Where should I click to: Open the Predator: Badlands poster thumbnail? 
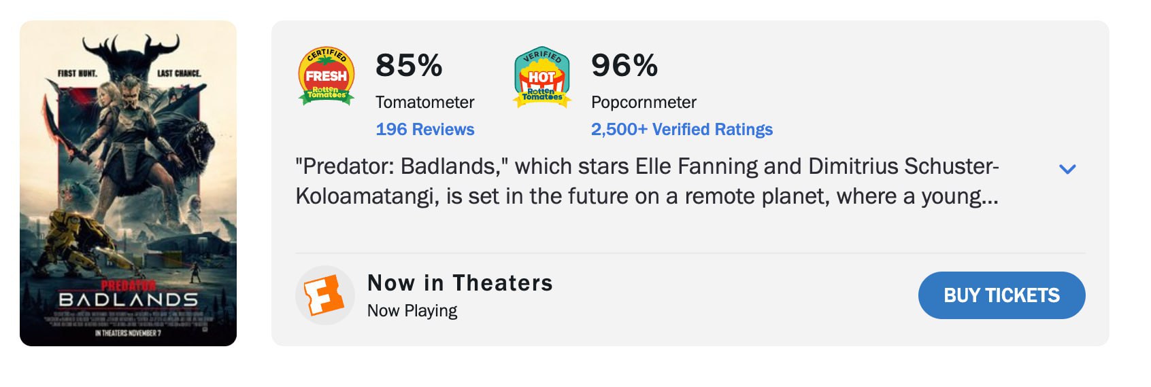[x=128, y=183]
